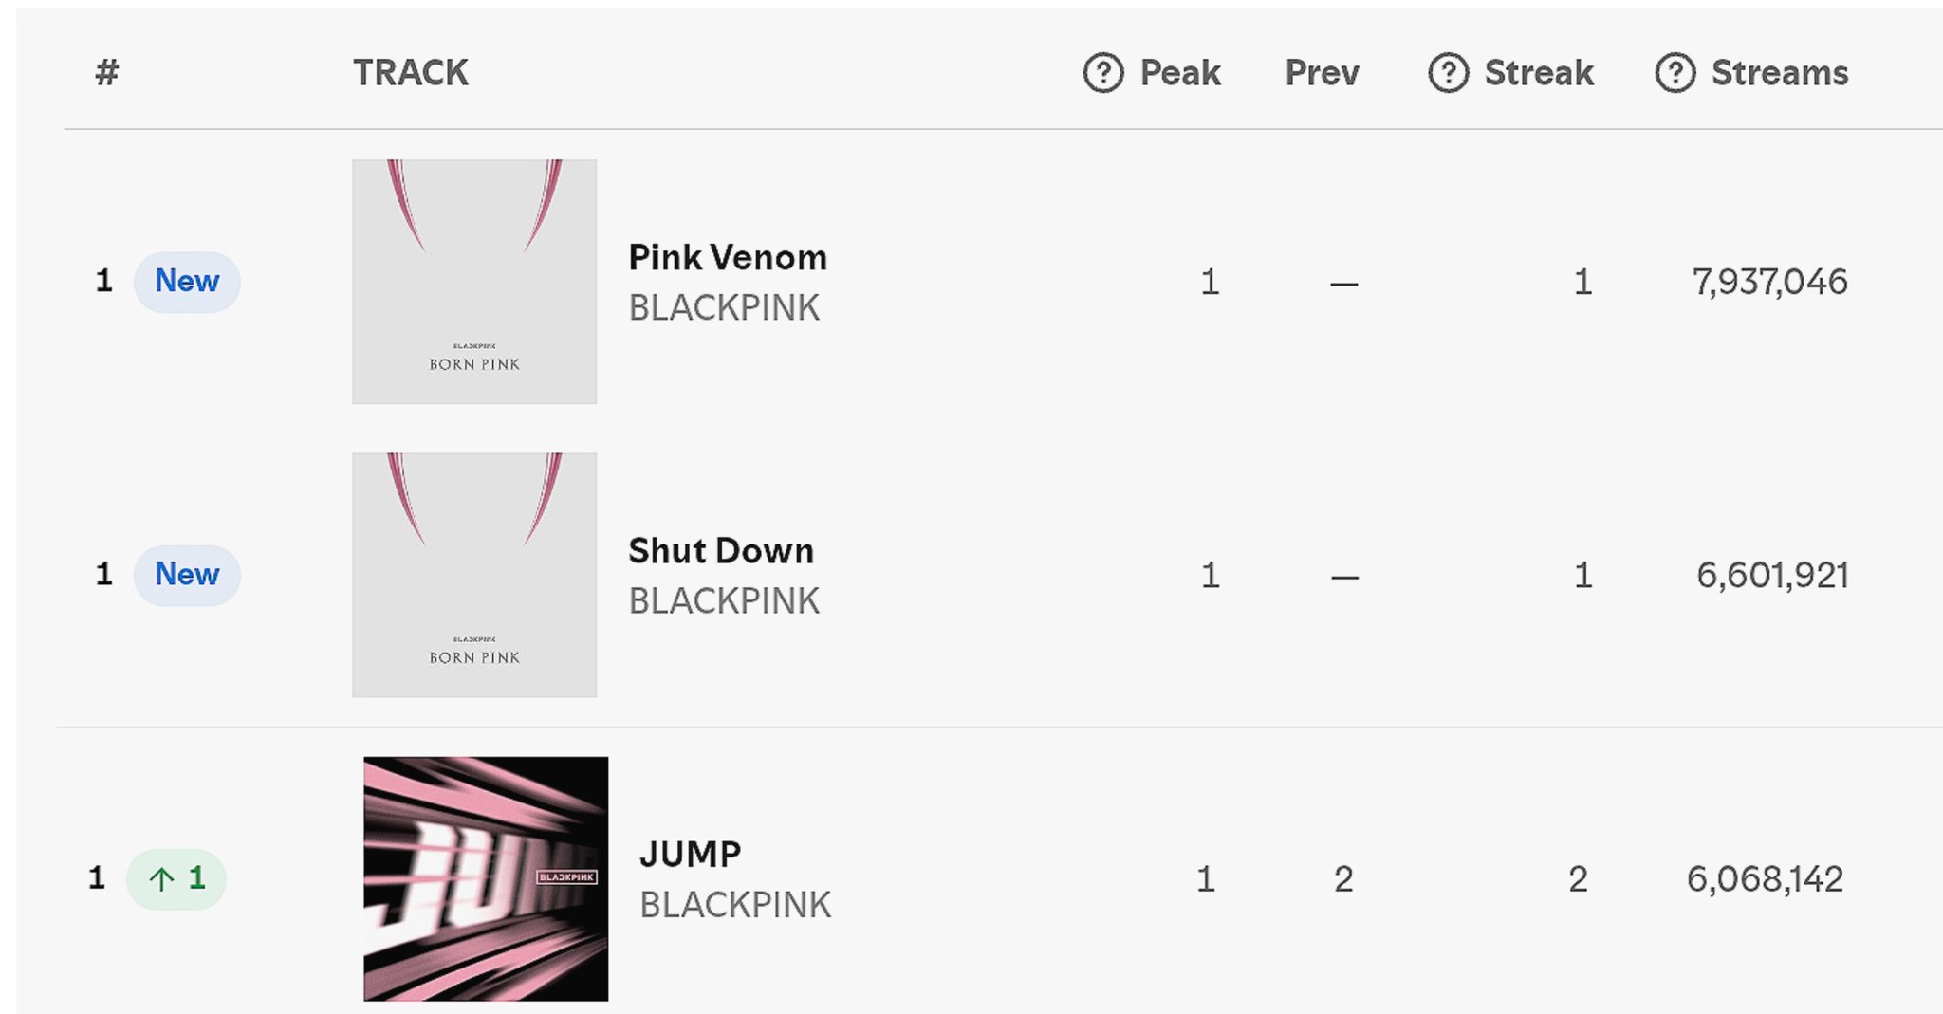1943x1014 pixels.
Task: Go to BLACKPINK artist under Shut Down
Action: click(724, 601)
